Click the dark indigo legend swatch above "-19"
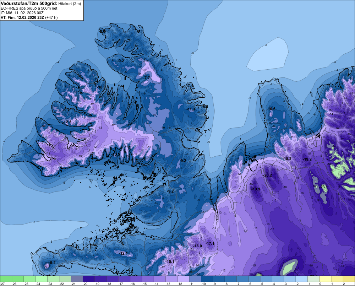 pyautogui.click(x=100, y=279)
